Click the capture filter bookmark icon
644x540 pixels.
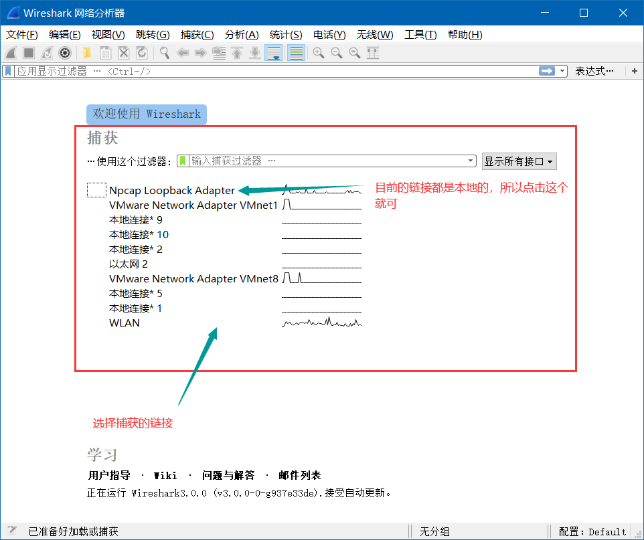pos(183,161)
